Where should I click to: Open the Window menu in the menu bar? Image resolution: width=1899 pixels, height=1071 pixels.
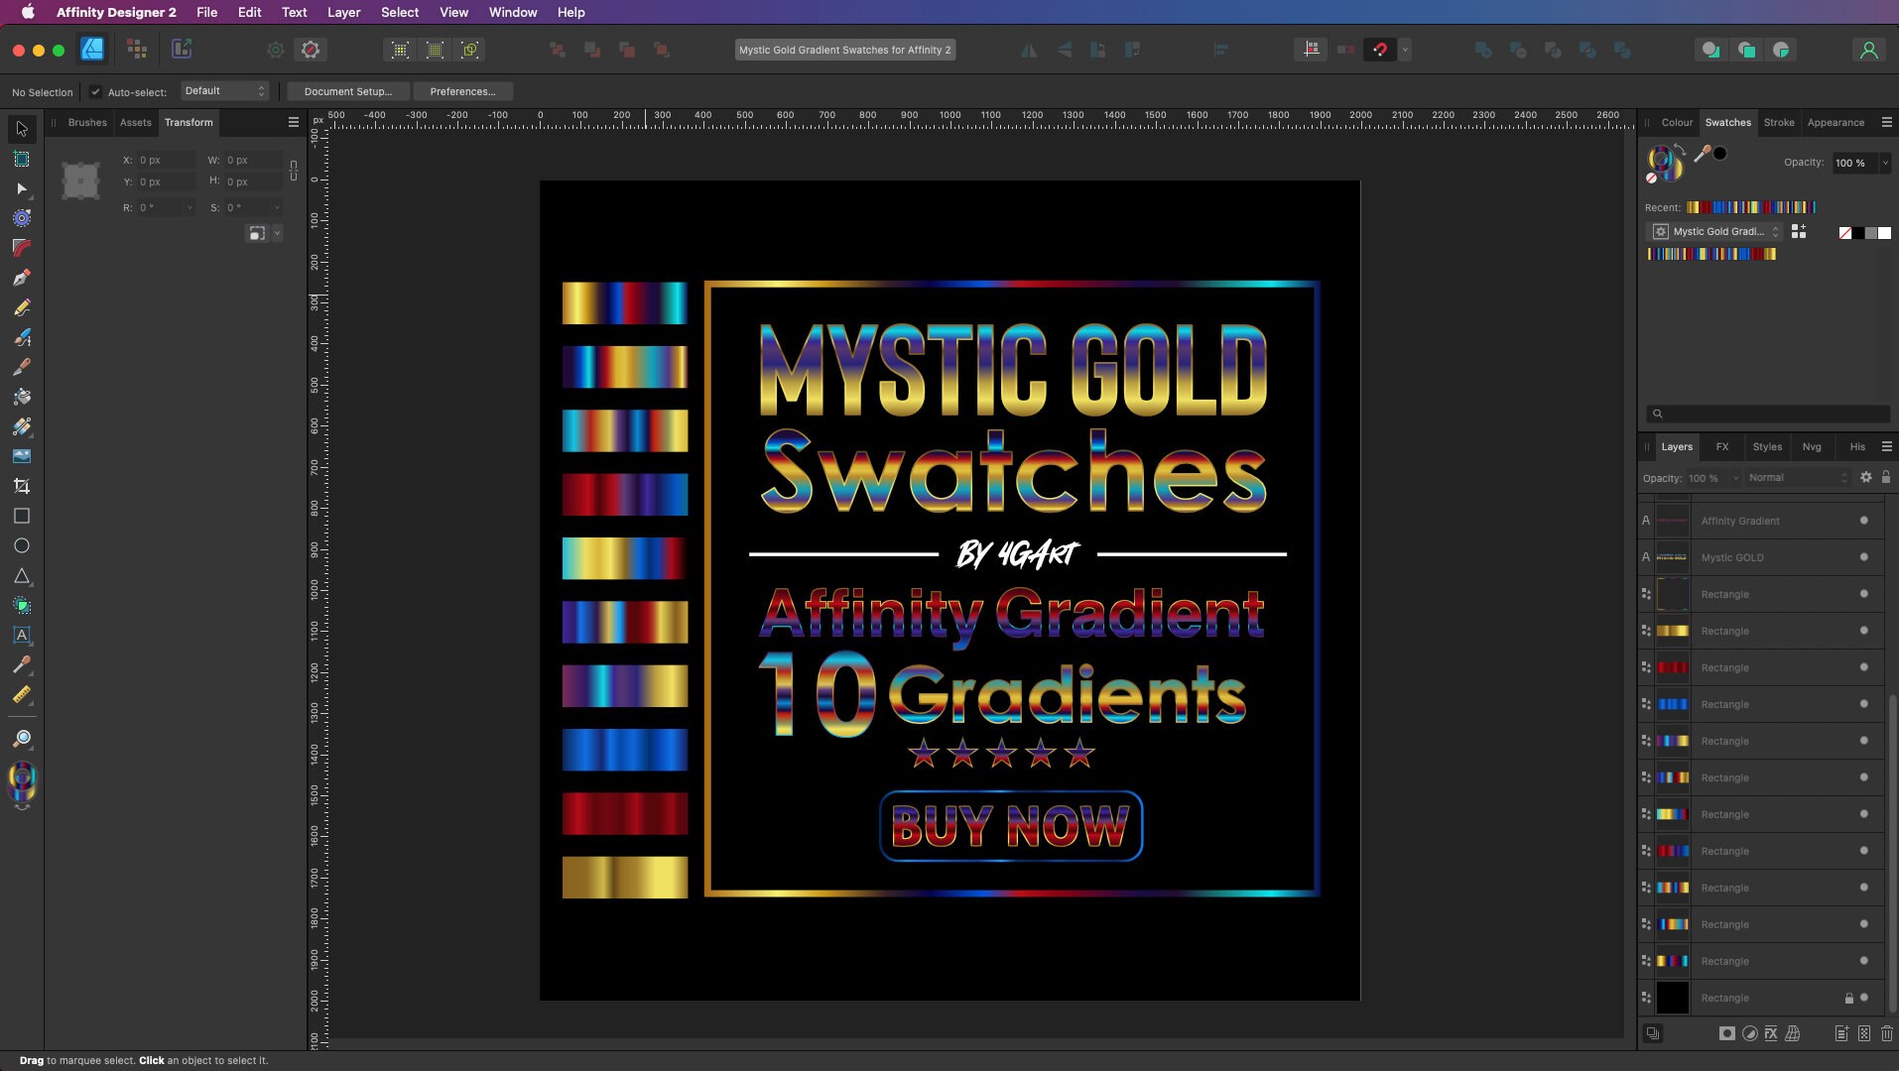tap(512, 12)
